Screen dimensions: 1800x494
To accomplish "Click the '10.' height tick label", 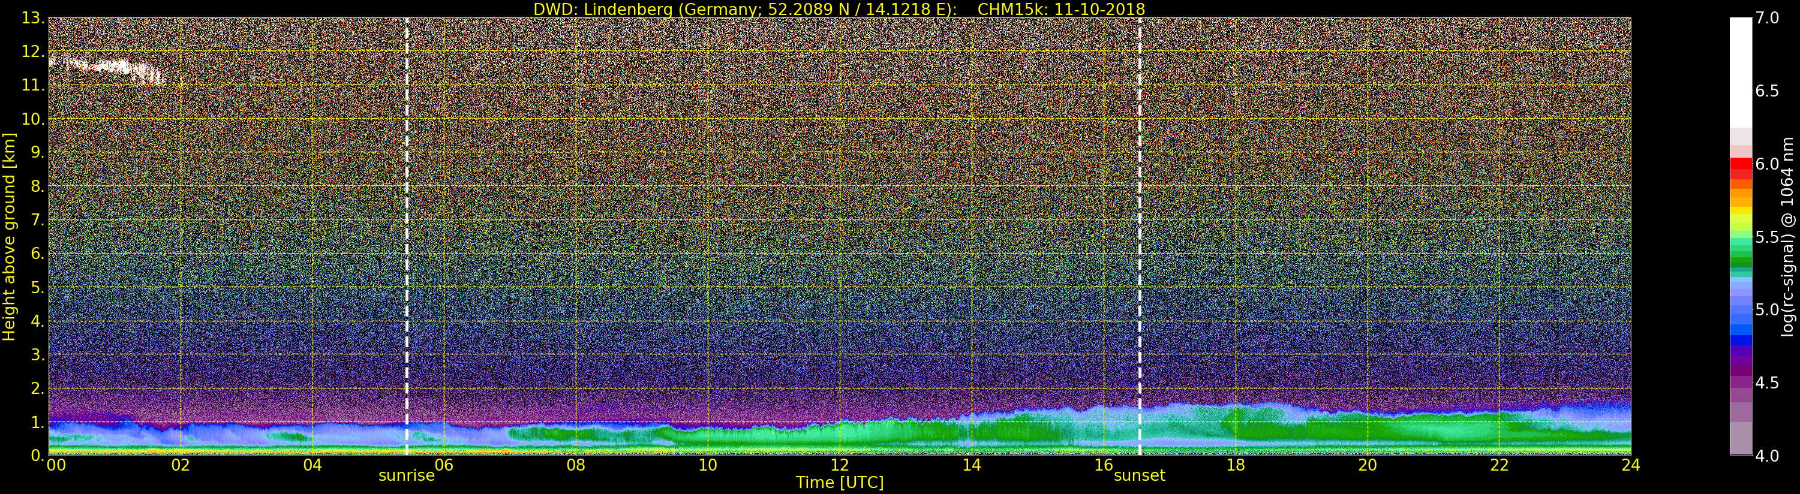I will pyautogui.click(x=33, y=119).
